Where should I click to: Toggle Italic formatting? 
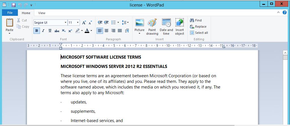(43, 31)
